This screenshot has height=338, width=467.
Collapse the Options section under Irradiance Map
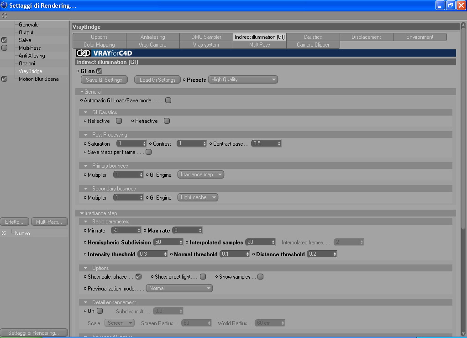pos(86,268)
